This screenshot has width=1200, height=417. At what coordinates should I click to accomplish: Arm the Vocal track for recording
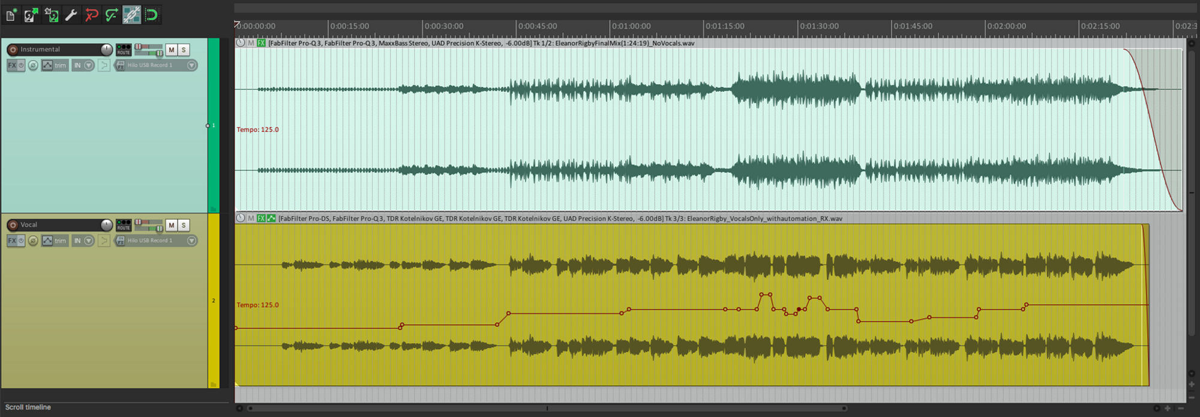tap(13, 225)
